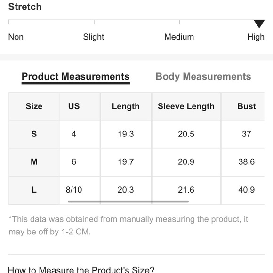Select the M size row label
This screenshot has height=273, width=273.
tap(34, 162)
